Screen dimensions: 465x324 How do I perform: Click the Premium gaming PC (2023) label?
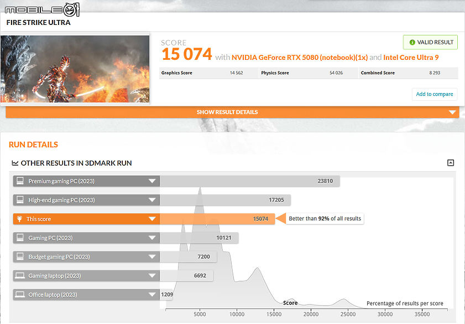click(x=61, y=181)
